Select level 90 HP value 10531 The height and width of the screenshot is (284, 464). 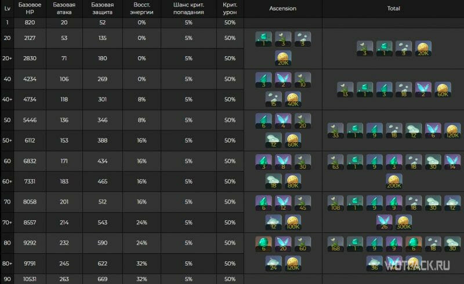(x=30, y=279)
